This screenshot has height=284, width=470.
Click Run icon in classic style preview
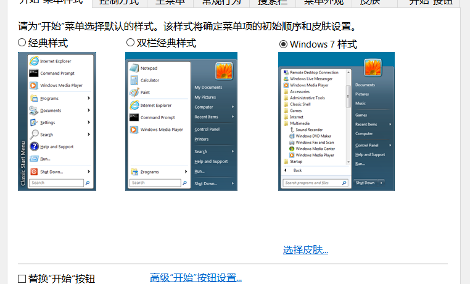34,159
